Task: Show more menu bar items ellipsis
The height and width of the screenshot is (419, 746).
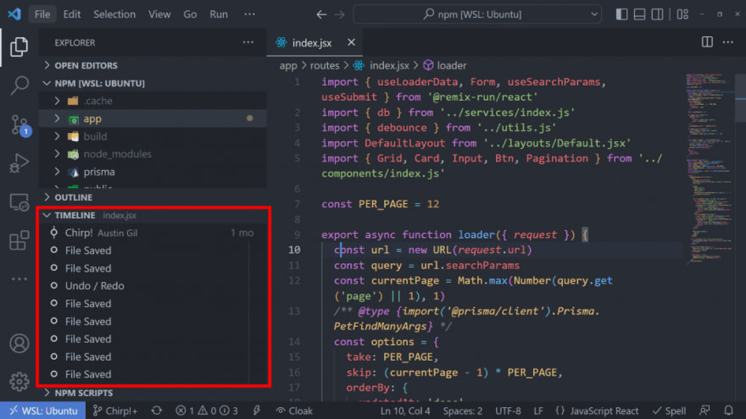Action: tap(249, 14)
